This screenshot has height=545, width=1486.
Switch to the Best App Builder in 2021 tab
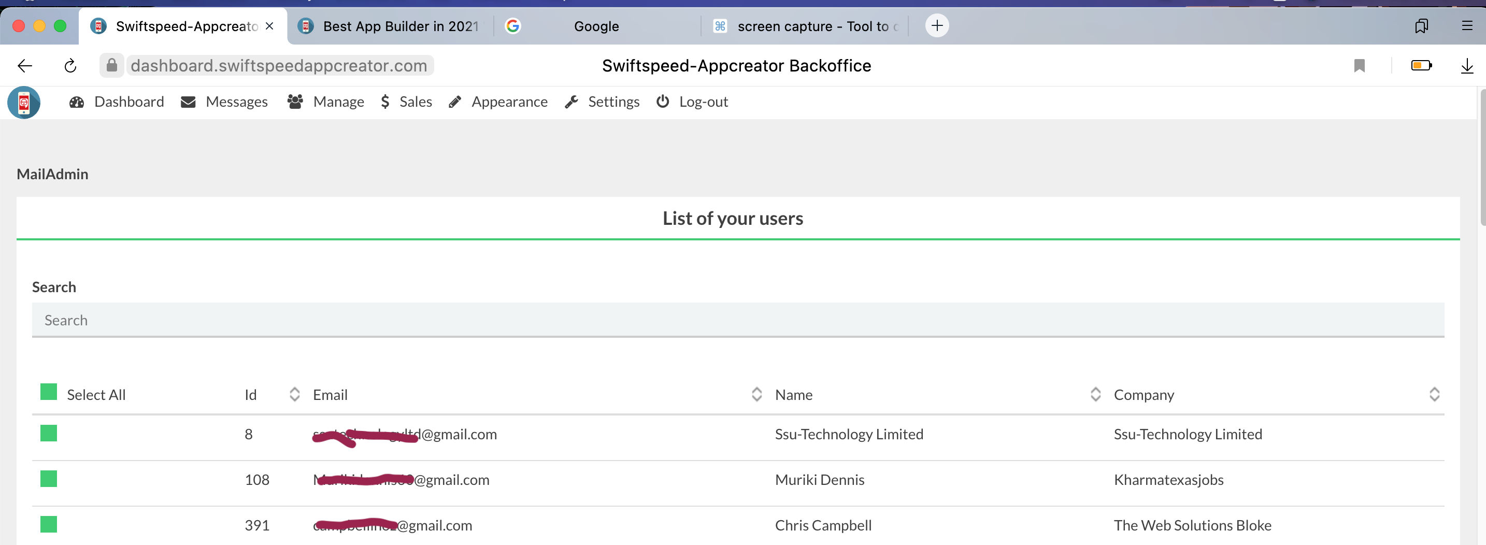point(391,26)
